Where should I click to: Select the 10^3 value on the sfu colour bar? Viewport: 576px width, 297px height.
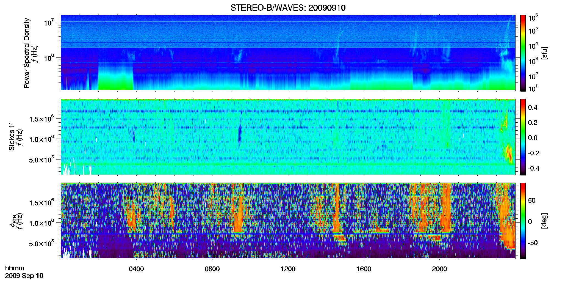tap(533, 61)
